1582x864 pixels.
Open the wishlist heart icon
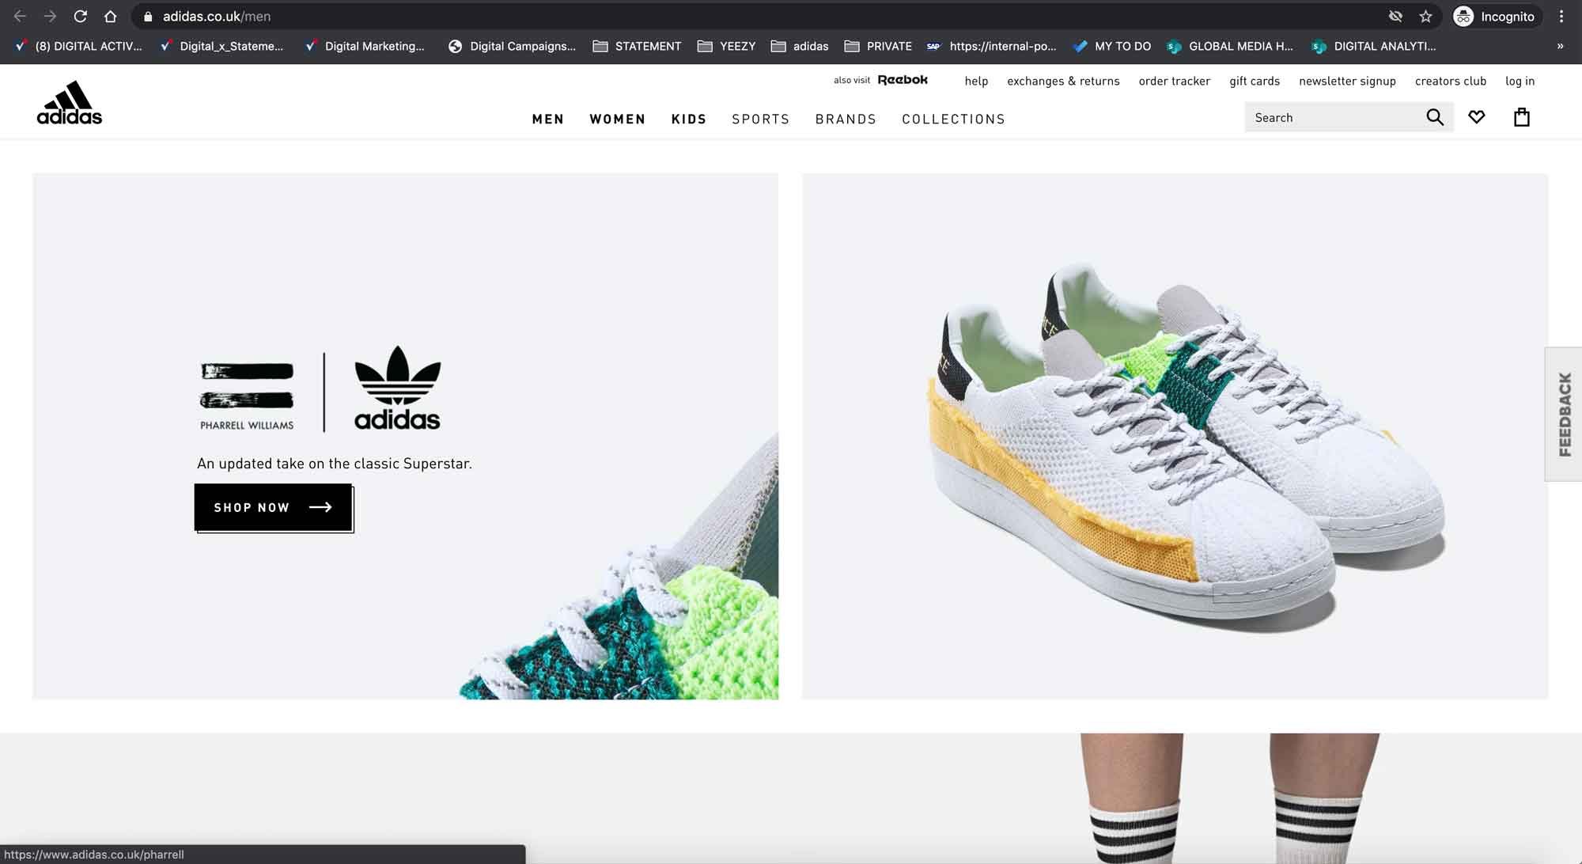click(x=1476, y=117)
